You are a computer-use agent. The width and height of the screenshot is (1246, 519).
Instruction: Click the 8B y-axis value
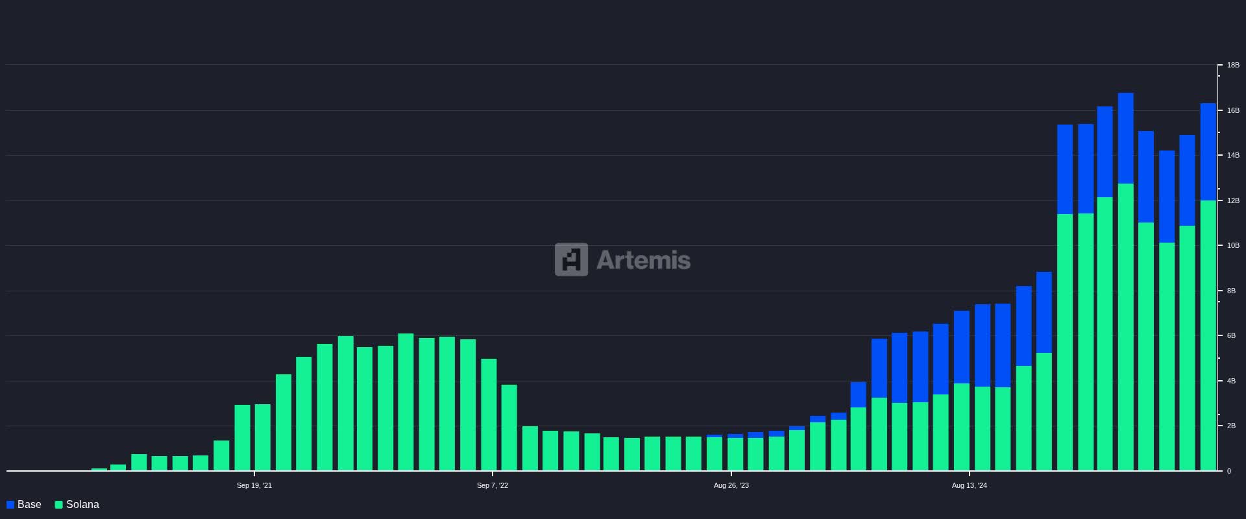coord(1231,291)
